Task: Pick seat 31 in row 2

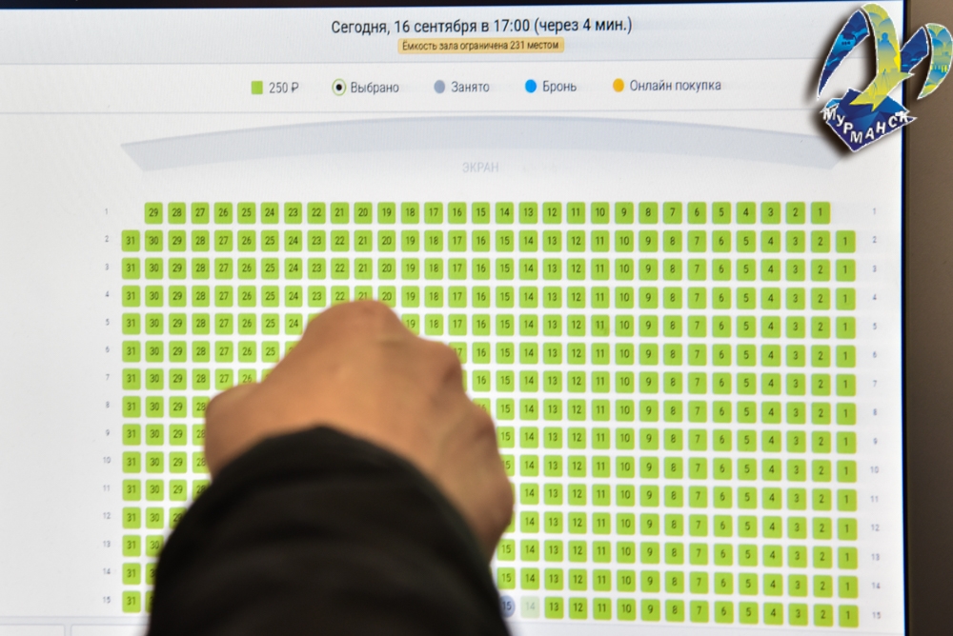Action: point(131,241)
